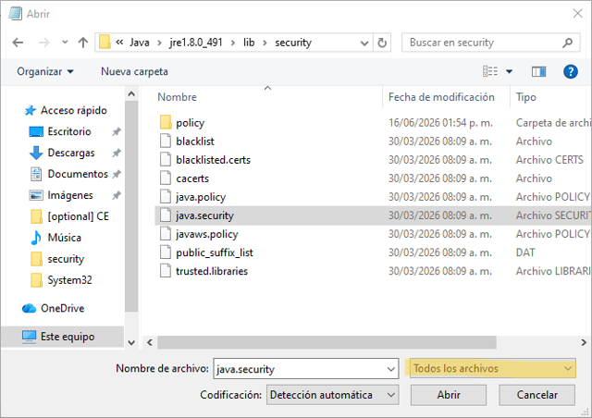This screenshot has height=418, width=592.
Task: Close the Abrir dialog
Action: 577,14
